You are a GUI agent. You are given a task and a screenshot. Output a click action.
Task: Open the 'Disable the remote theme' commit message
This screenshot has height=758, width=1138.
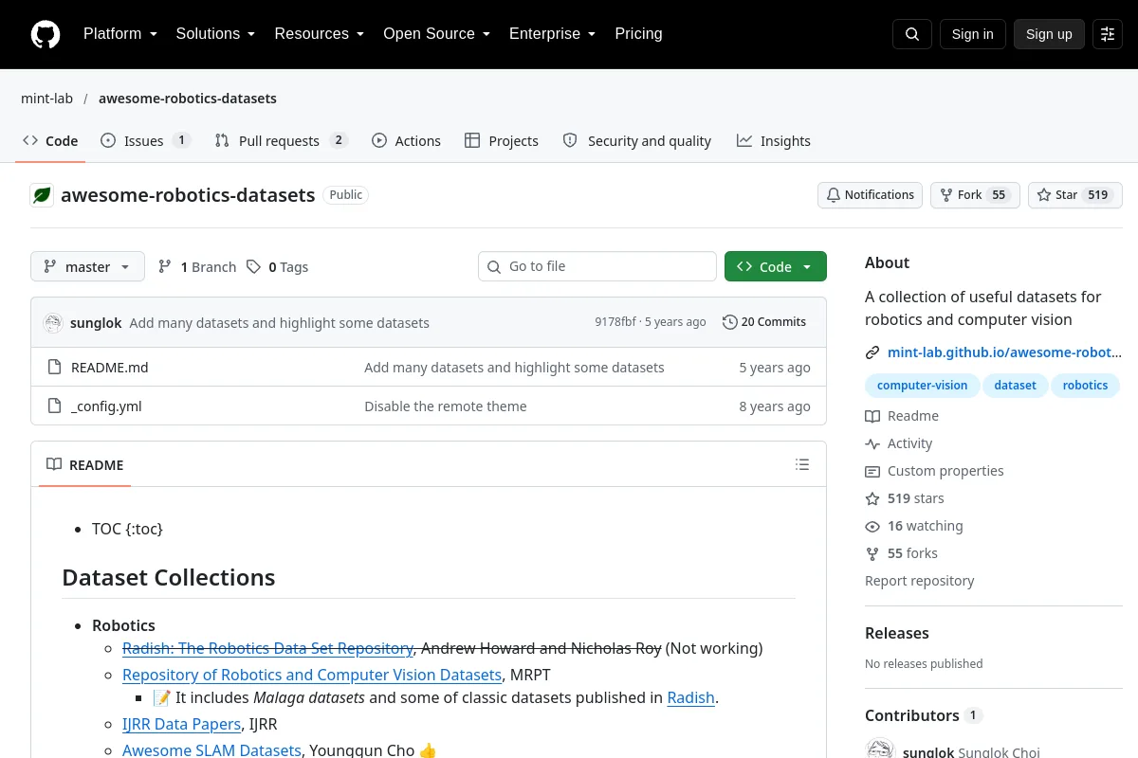[446, 406]
